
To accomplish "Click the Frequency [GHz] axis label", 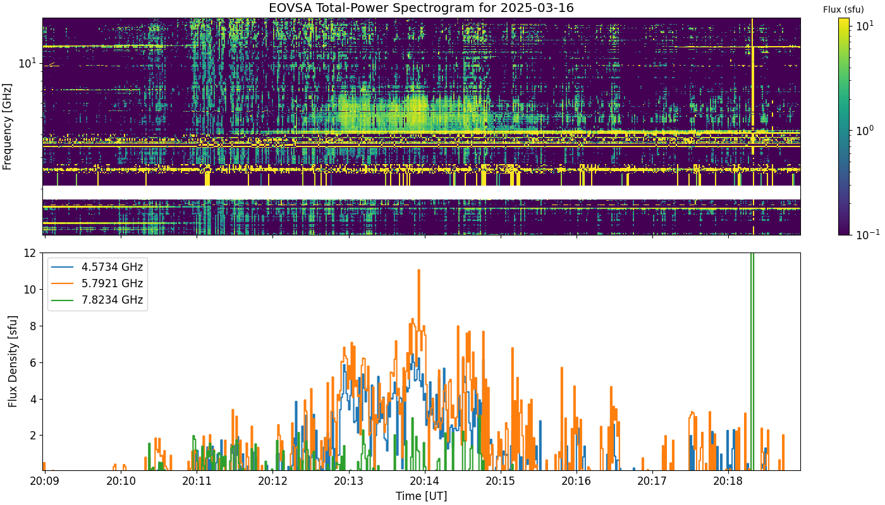I will point(8,126).
